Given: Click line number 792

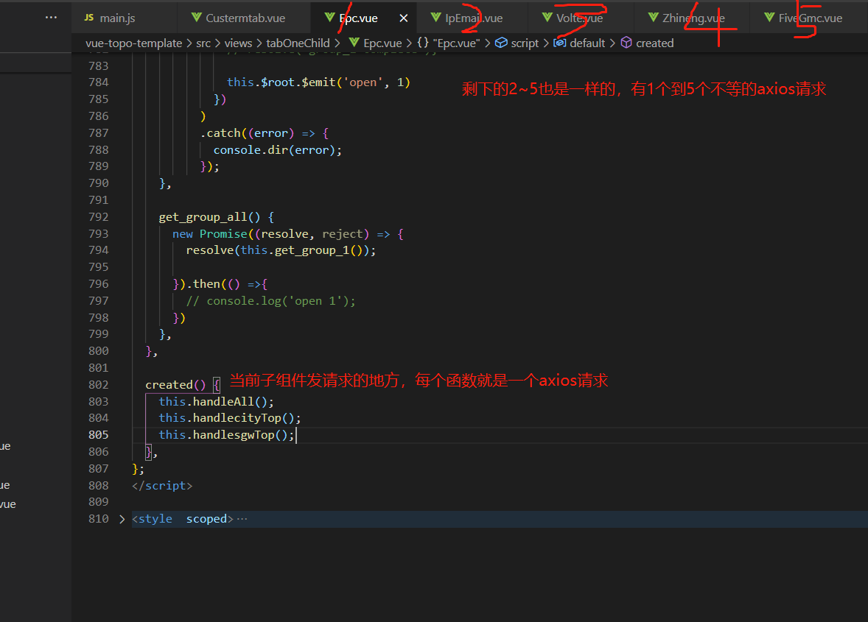Looking at the screenshot, I should [x=99, y=216].
